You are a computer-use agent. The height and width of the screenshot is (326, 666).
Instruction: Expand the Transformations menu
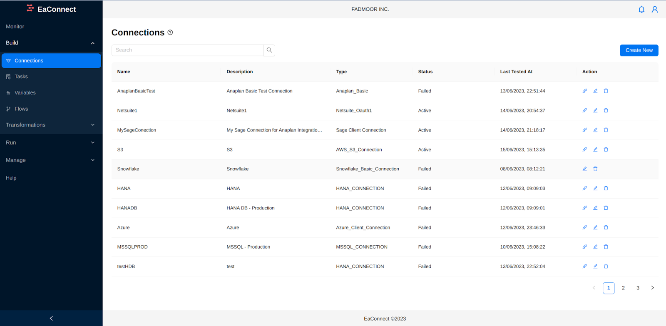[51, 125]
